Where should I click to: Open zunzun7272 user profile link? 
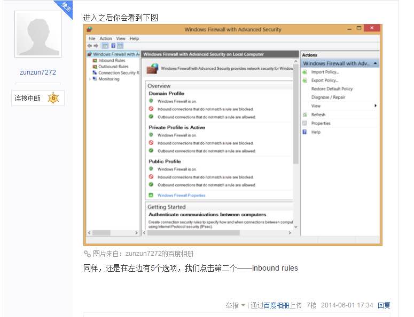(38, 72)
